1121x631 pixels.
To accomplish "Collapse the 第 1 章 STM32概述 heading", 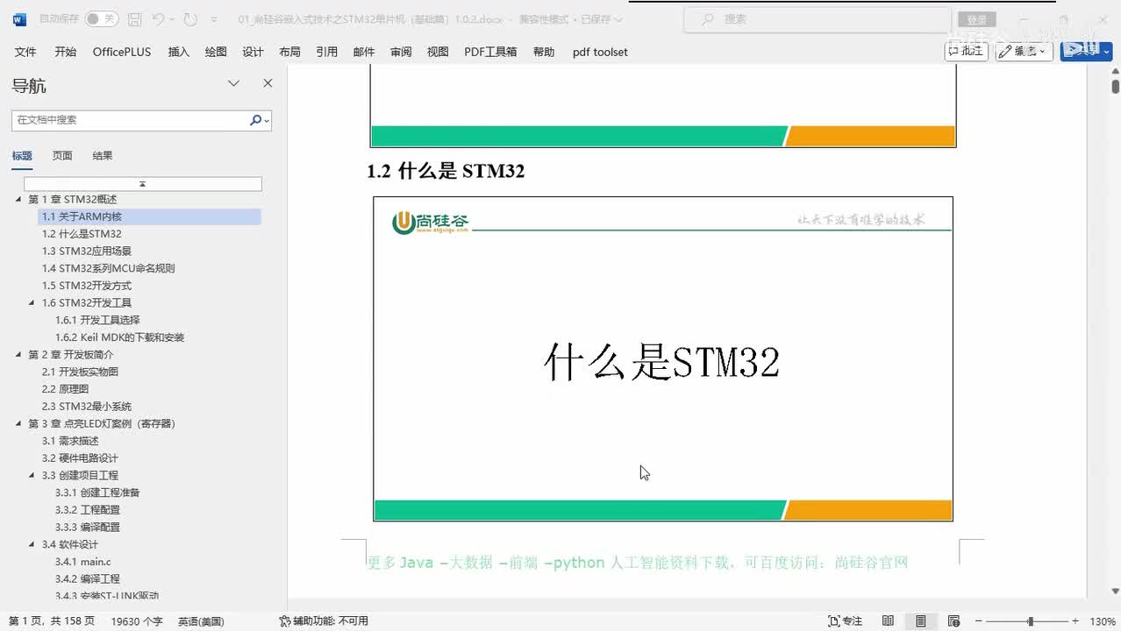I will [19, 200].
